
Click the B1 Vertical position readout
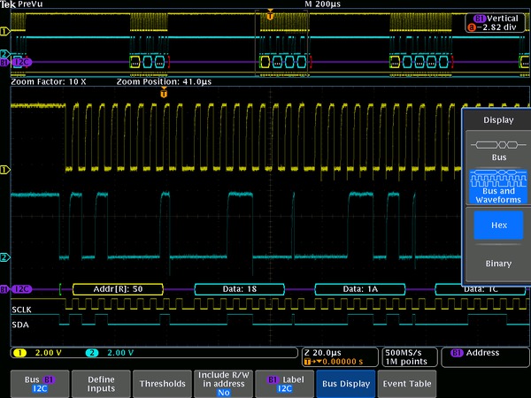tap(496, 22)
